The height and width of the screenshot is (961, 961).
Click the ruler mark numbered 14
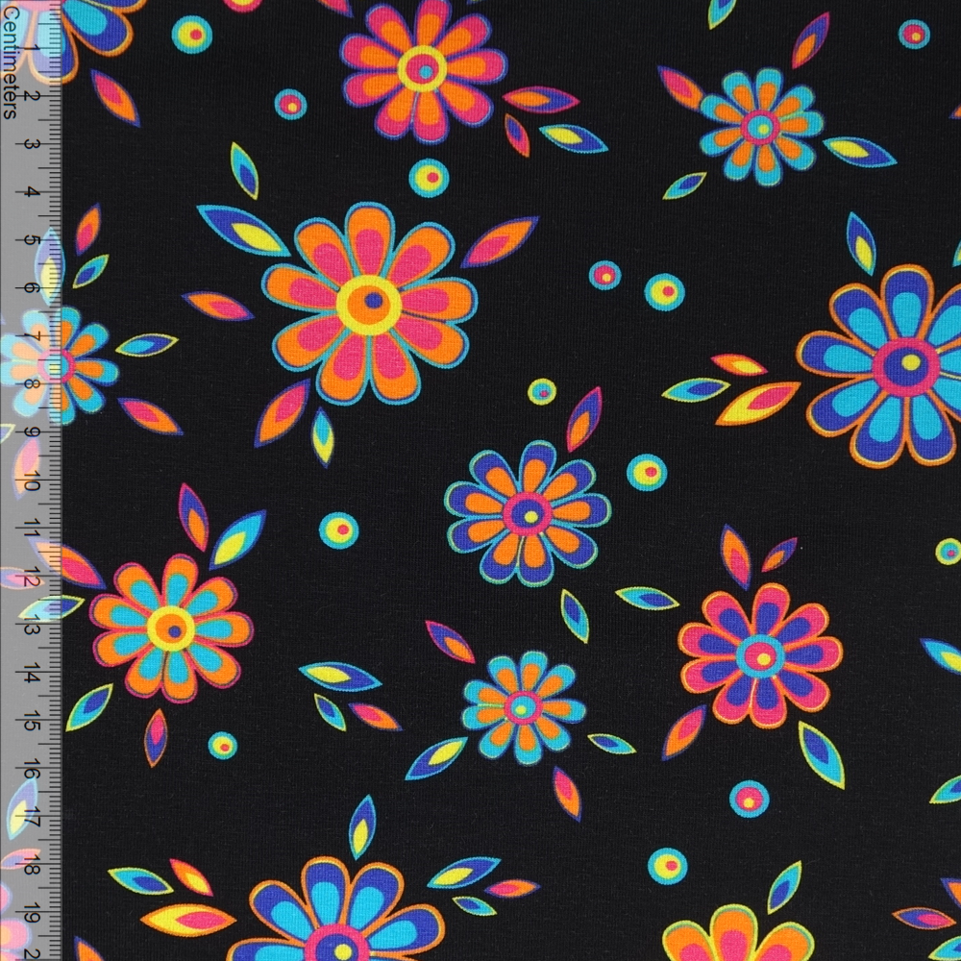pos(31,673)
